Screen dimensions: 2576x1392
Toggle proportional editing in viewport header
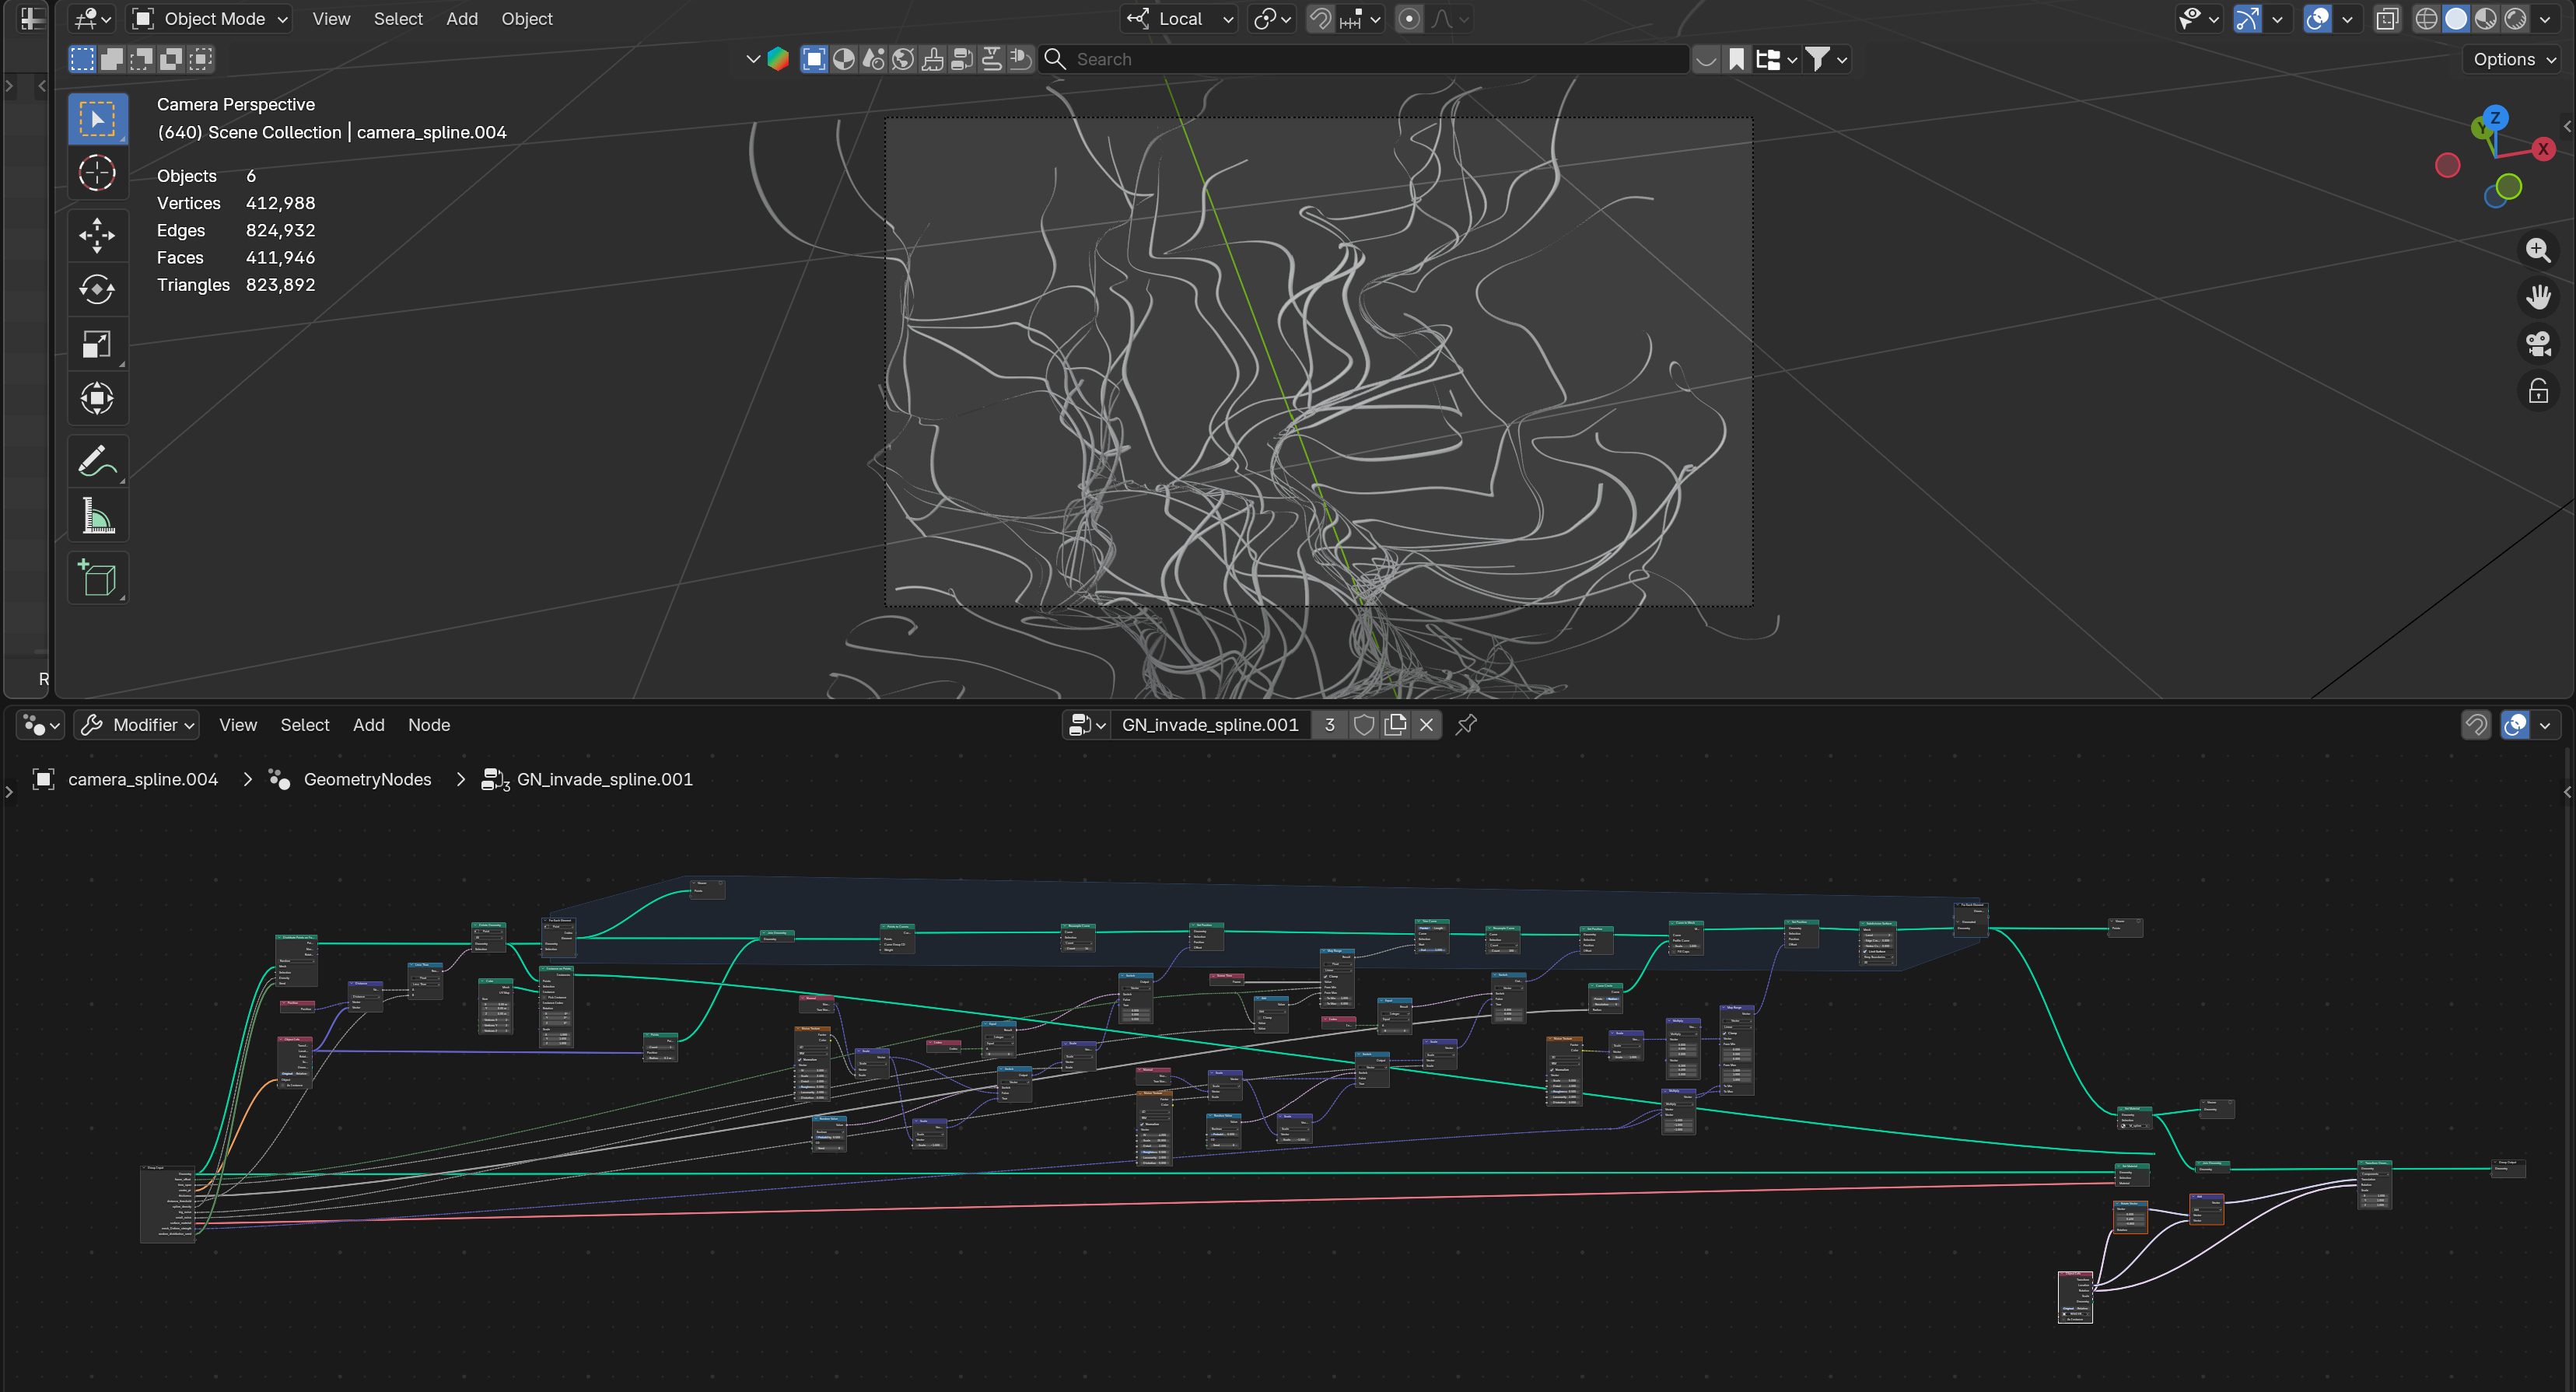[1409, 18]
